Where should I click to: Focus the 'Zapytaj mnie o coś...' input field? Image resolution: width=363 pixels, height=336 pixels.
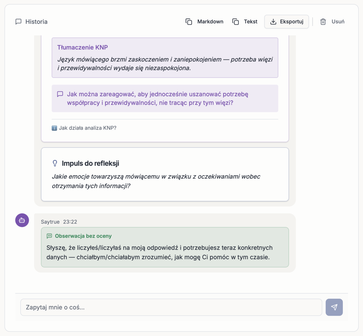tap(171, 307)
